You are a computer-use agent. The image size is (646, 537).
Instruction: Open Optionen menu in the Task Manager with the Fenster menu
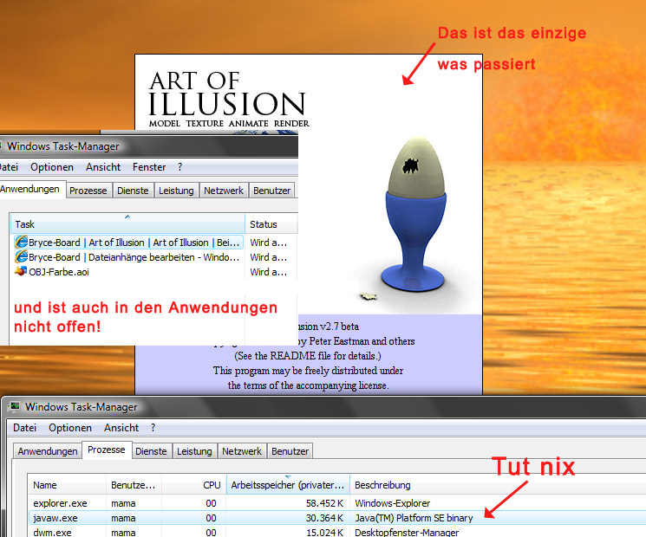coord(52,167)
